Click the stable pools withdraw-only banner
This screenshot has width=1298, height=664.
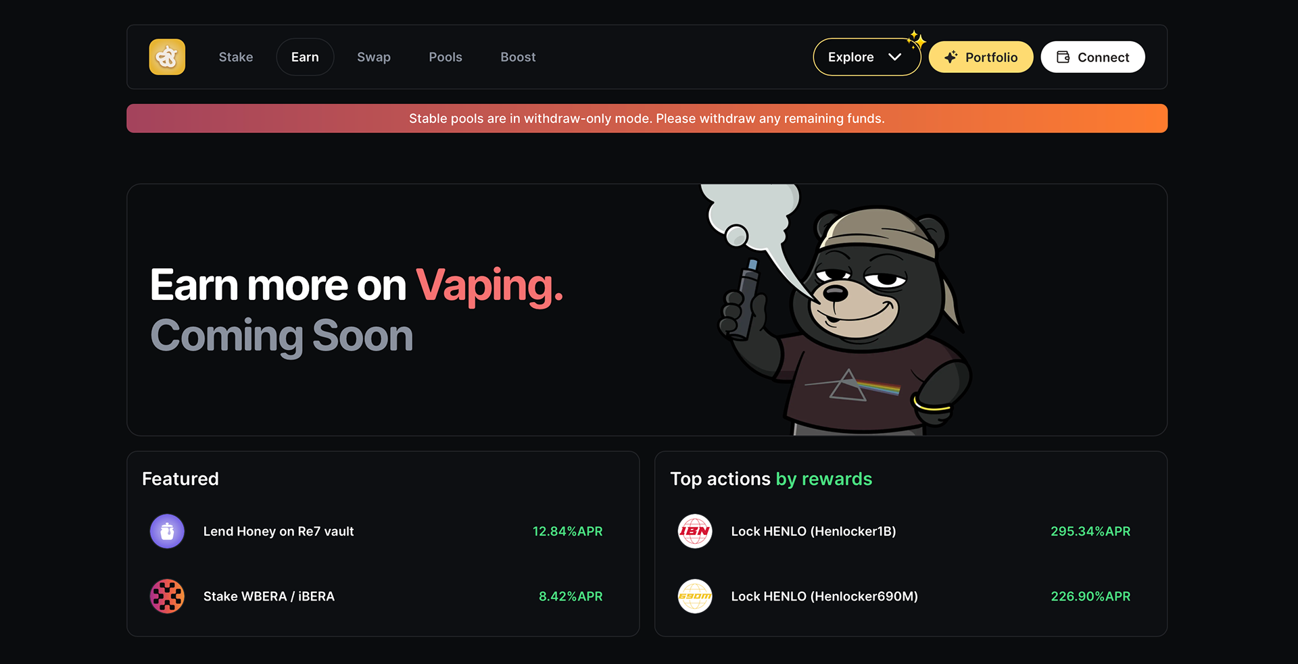pyautogui.click(x=647, y=118)
